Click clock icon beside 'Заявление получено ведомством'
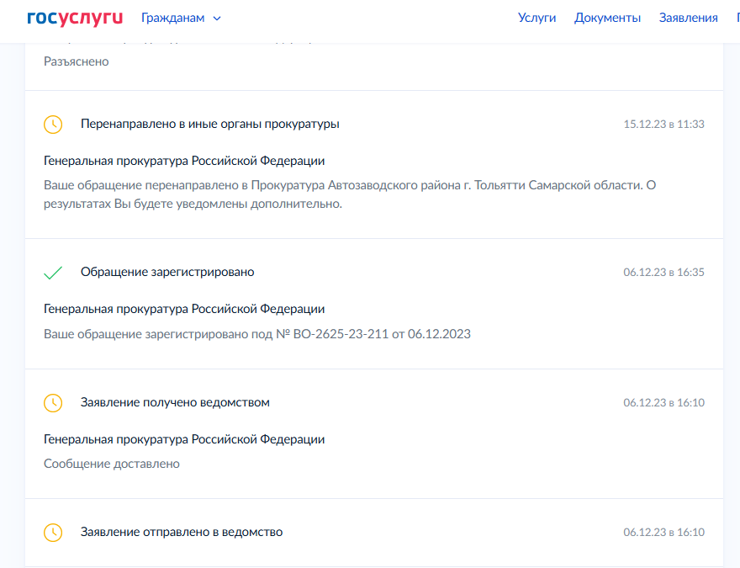The height and width of the screenshot is (568, 740). pos(53,403)
